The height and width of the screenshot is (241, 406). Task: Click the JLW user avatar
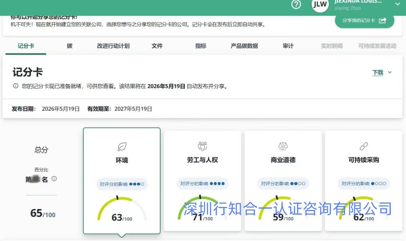point(320,5)
